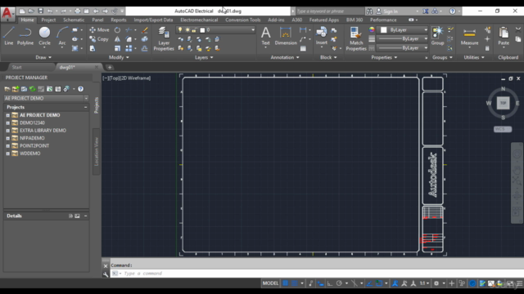The image size is (524, 294).
Task: Click the refresh icon in Project Manager toolbar
Action: pyautogui.click(x=33, y=89)
